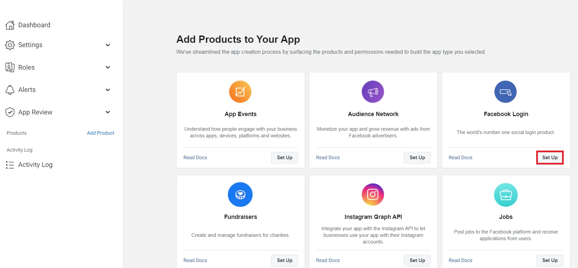Expand the App Review sidebar section
This screenshot has height=268, width=578.
(107, 112)
